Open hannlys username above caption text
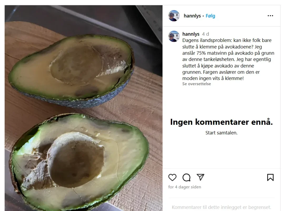The image size is (300, 211). 191,34
